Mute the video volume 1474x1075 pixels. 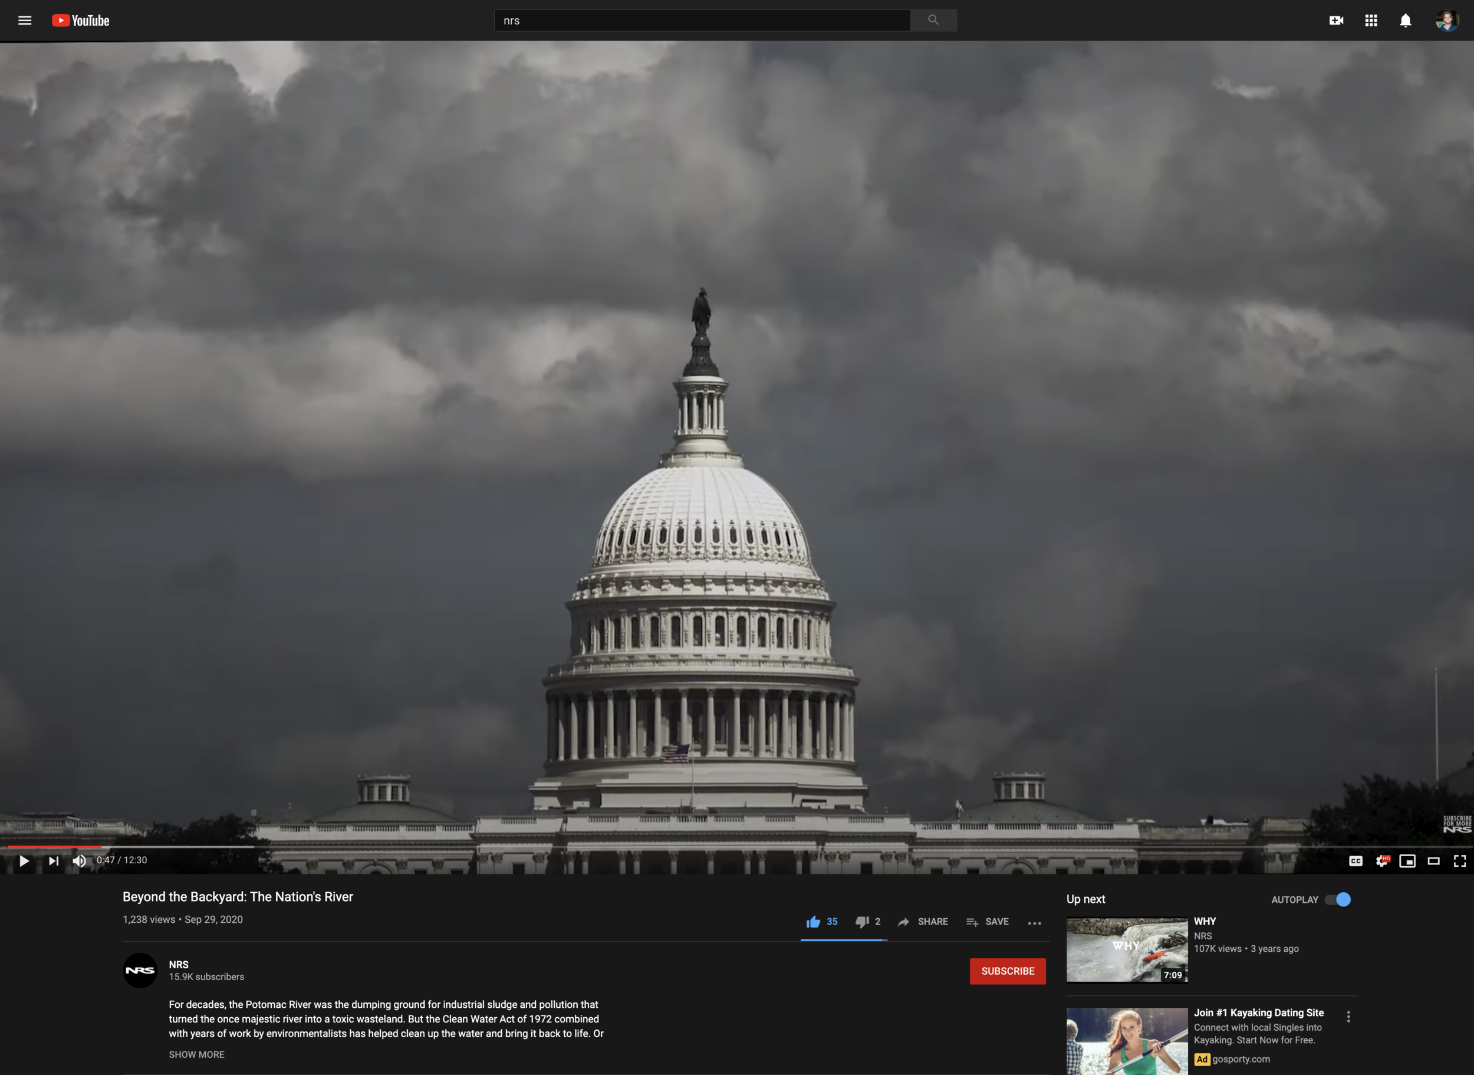80,861
